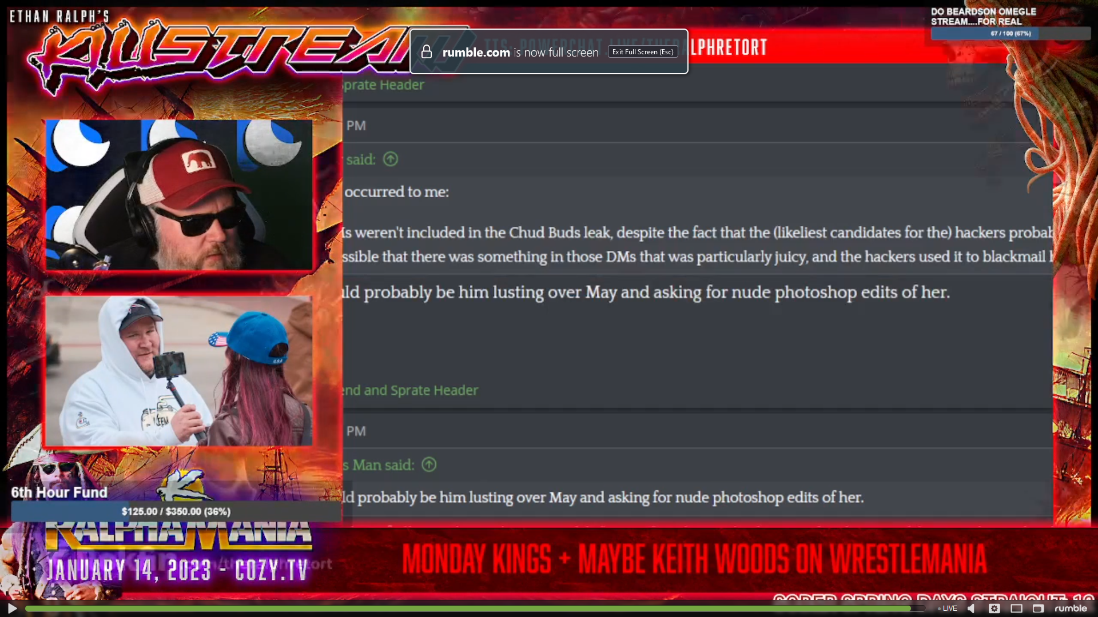Click the upper quote jump arrow icon
Viewport: 1098px width, 617px height.
391,159
